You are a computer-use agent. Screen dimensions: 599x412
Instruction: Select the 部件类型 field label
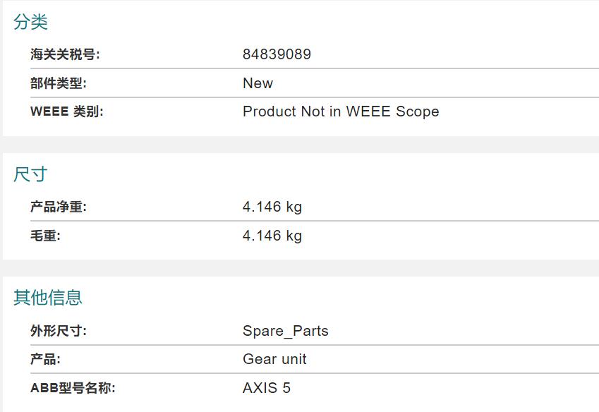tap(58, 83)
